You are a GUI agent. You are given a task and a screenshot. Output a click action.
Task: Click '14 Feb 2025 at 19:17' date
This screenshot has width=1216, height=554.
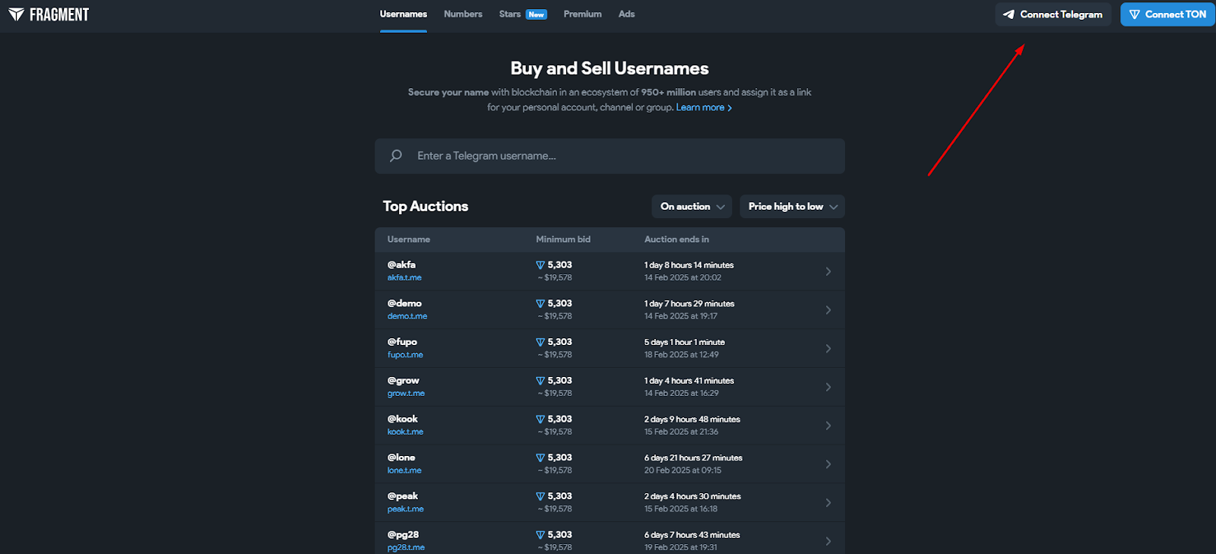pos(681,316)
